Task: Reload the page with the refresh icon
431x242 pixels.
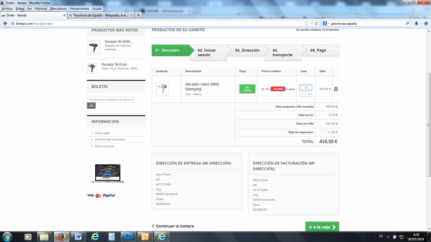Action: click(x=316, y=24)
